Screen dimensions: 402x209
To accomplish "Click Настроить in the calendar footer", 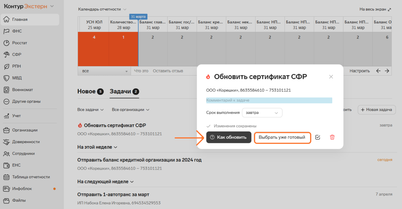I will (359, 71).
